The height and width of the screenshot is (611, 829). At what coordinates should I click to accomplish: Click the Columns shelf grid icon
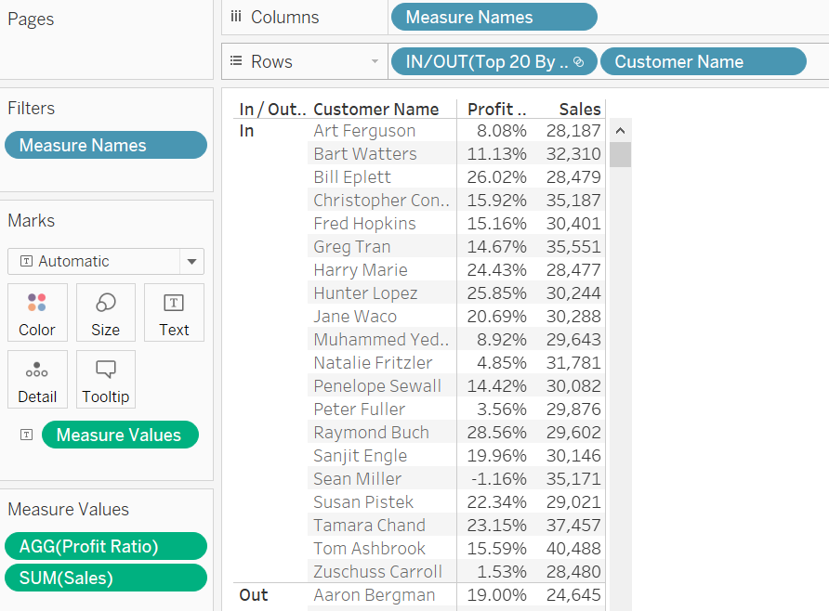tap(235, 16)
